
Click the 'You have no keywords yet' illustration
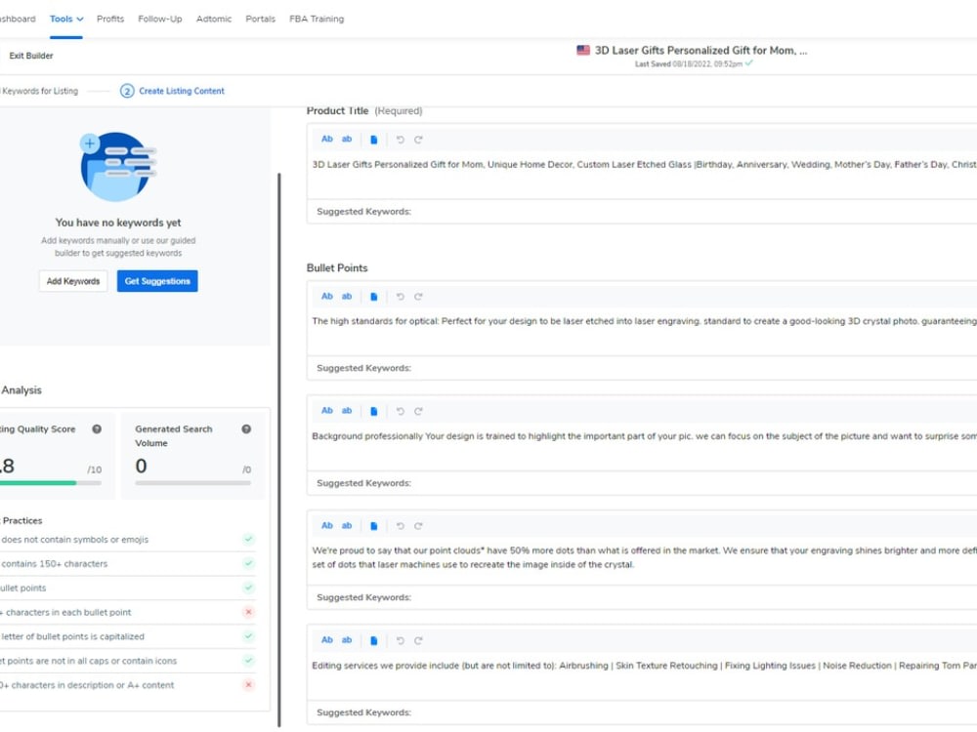pos(118,166)
